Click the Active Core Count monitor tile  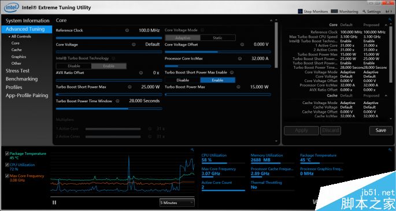click(223, 186)
